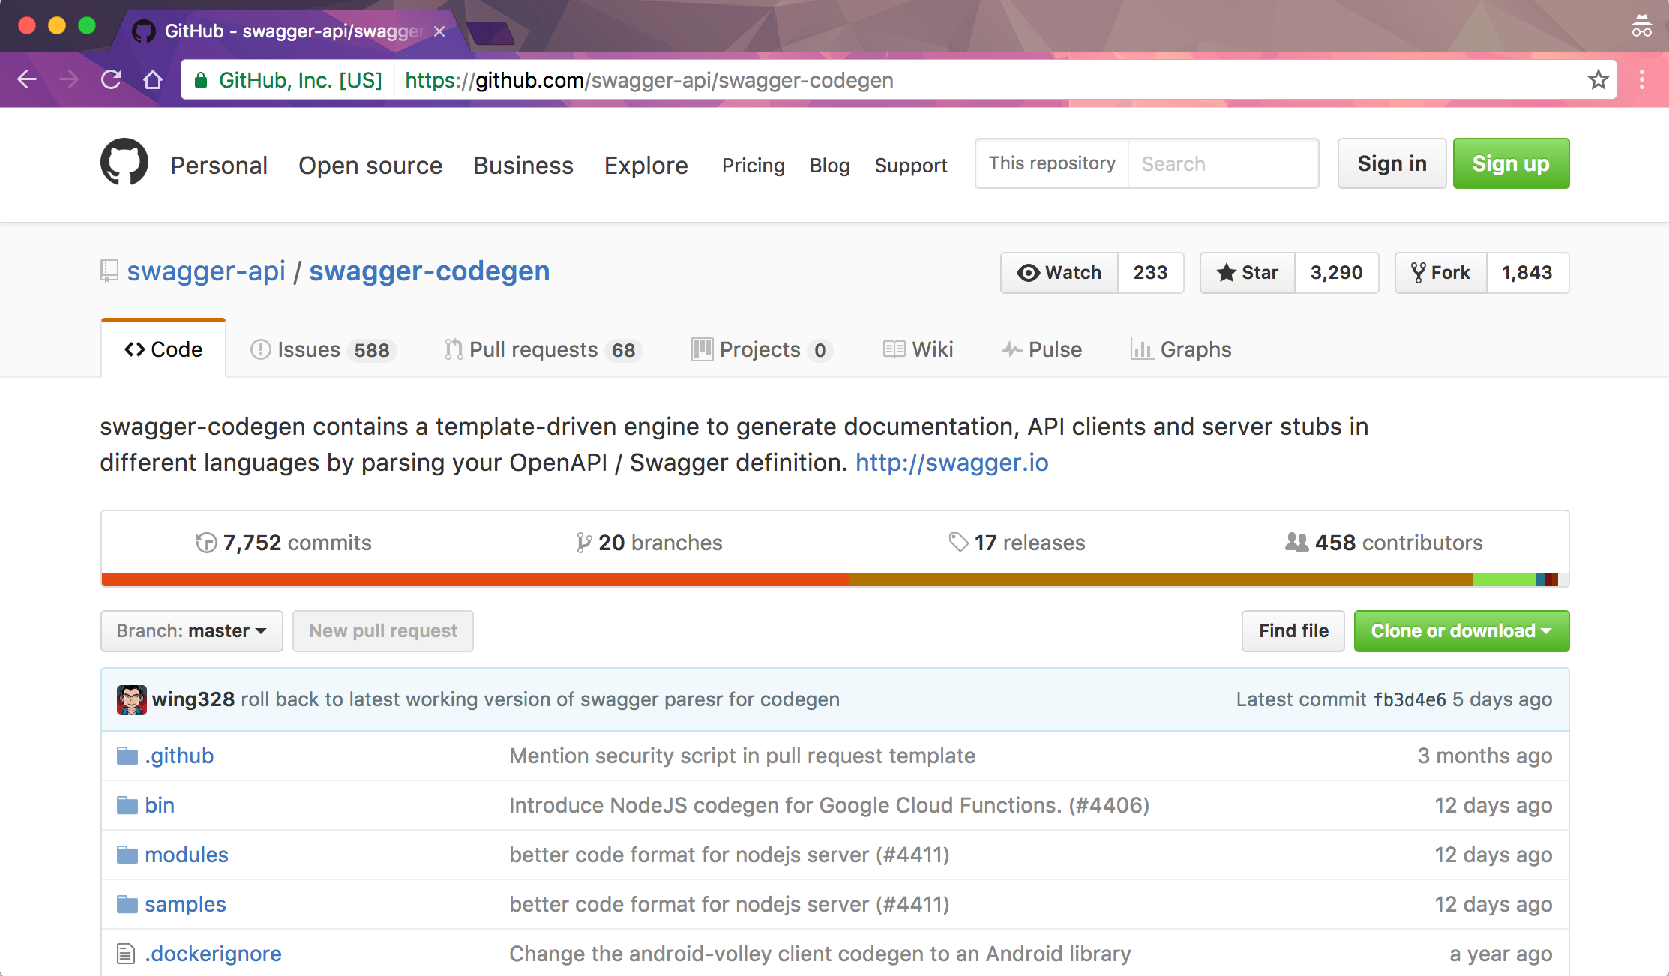Fork the repository with Fork button
Screen dimensions: 1669x976
(x=1440, y=273)
